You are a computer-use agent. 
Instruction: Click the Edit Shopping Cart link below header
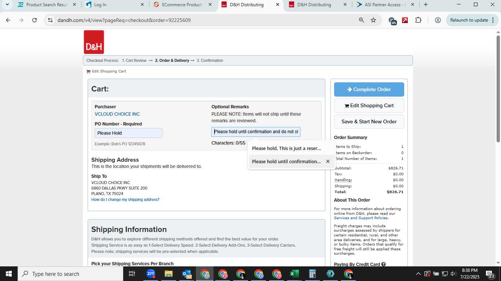[109, 71]
